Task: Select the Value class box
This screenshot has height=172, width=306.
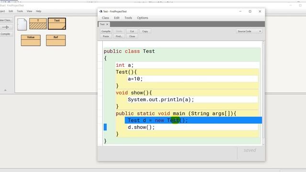Action: (x=31, y=40)
